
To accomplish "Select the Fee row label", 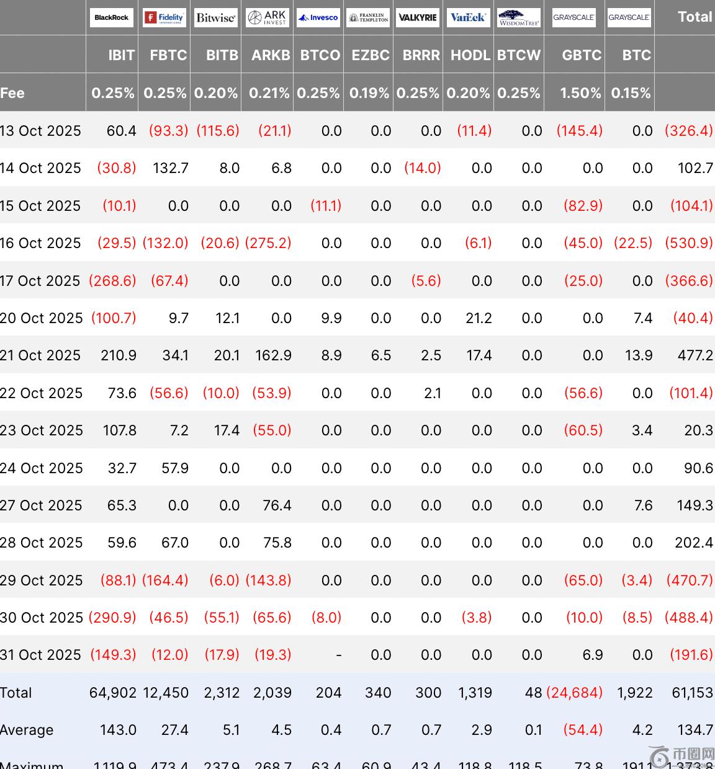I will tap(12, 93).
